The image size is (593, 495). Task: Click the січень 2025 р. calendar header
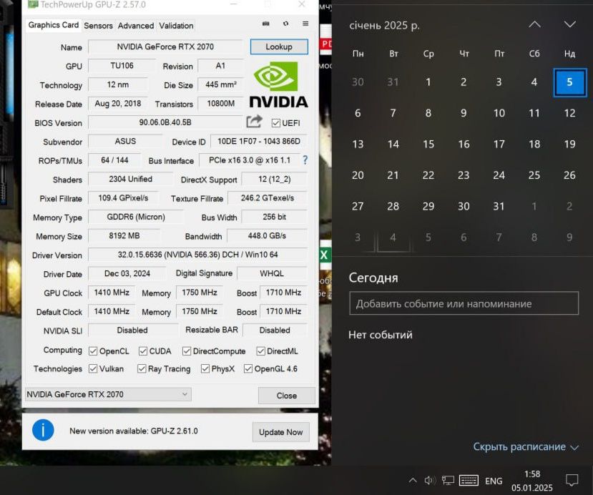[384, 25]
